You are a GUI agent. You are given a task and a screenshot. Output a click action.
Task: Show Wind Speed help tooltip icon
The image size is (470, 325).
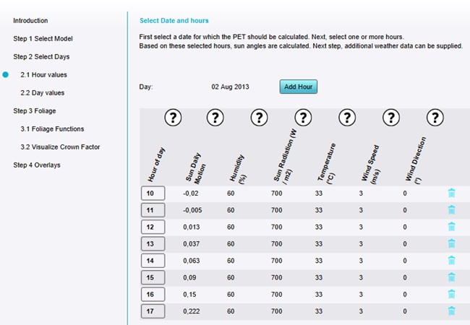tap(391, 118)
